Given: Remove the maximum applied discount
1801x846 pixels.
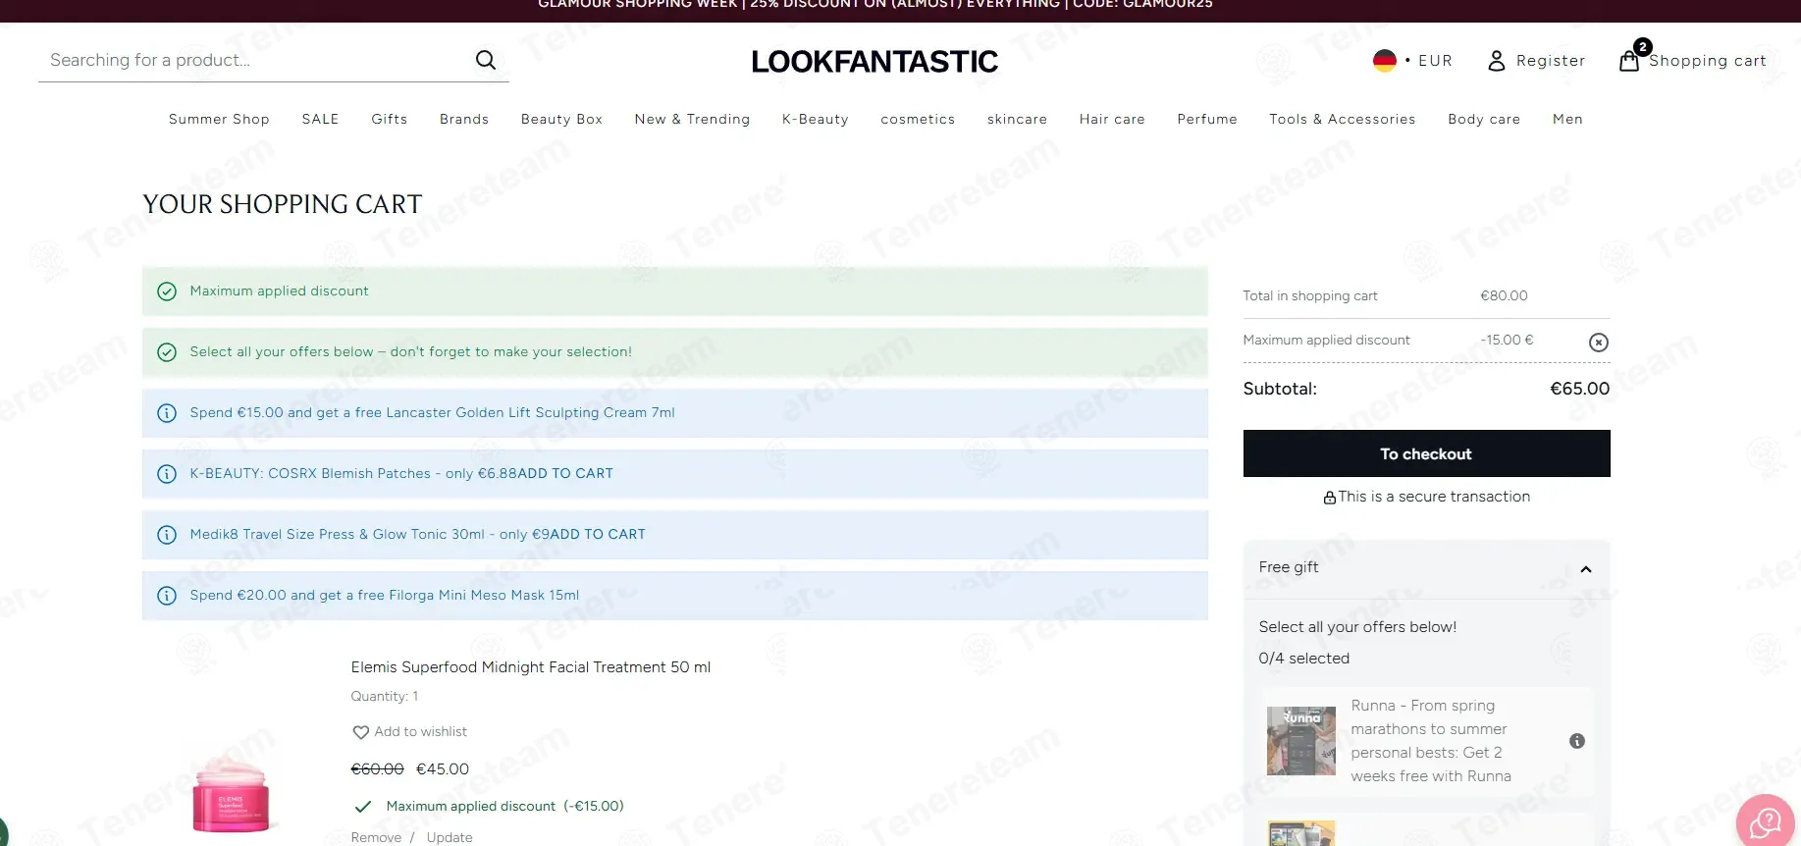Looking at the screenshot, I should click(x=1599, y=343).
